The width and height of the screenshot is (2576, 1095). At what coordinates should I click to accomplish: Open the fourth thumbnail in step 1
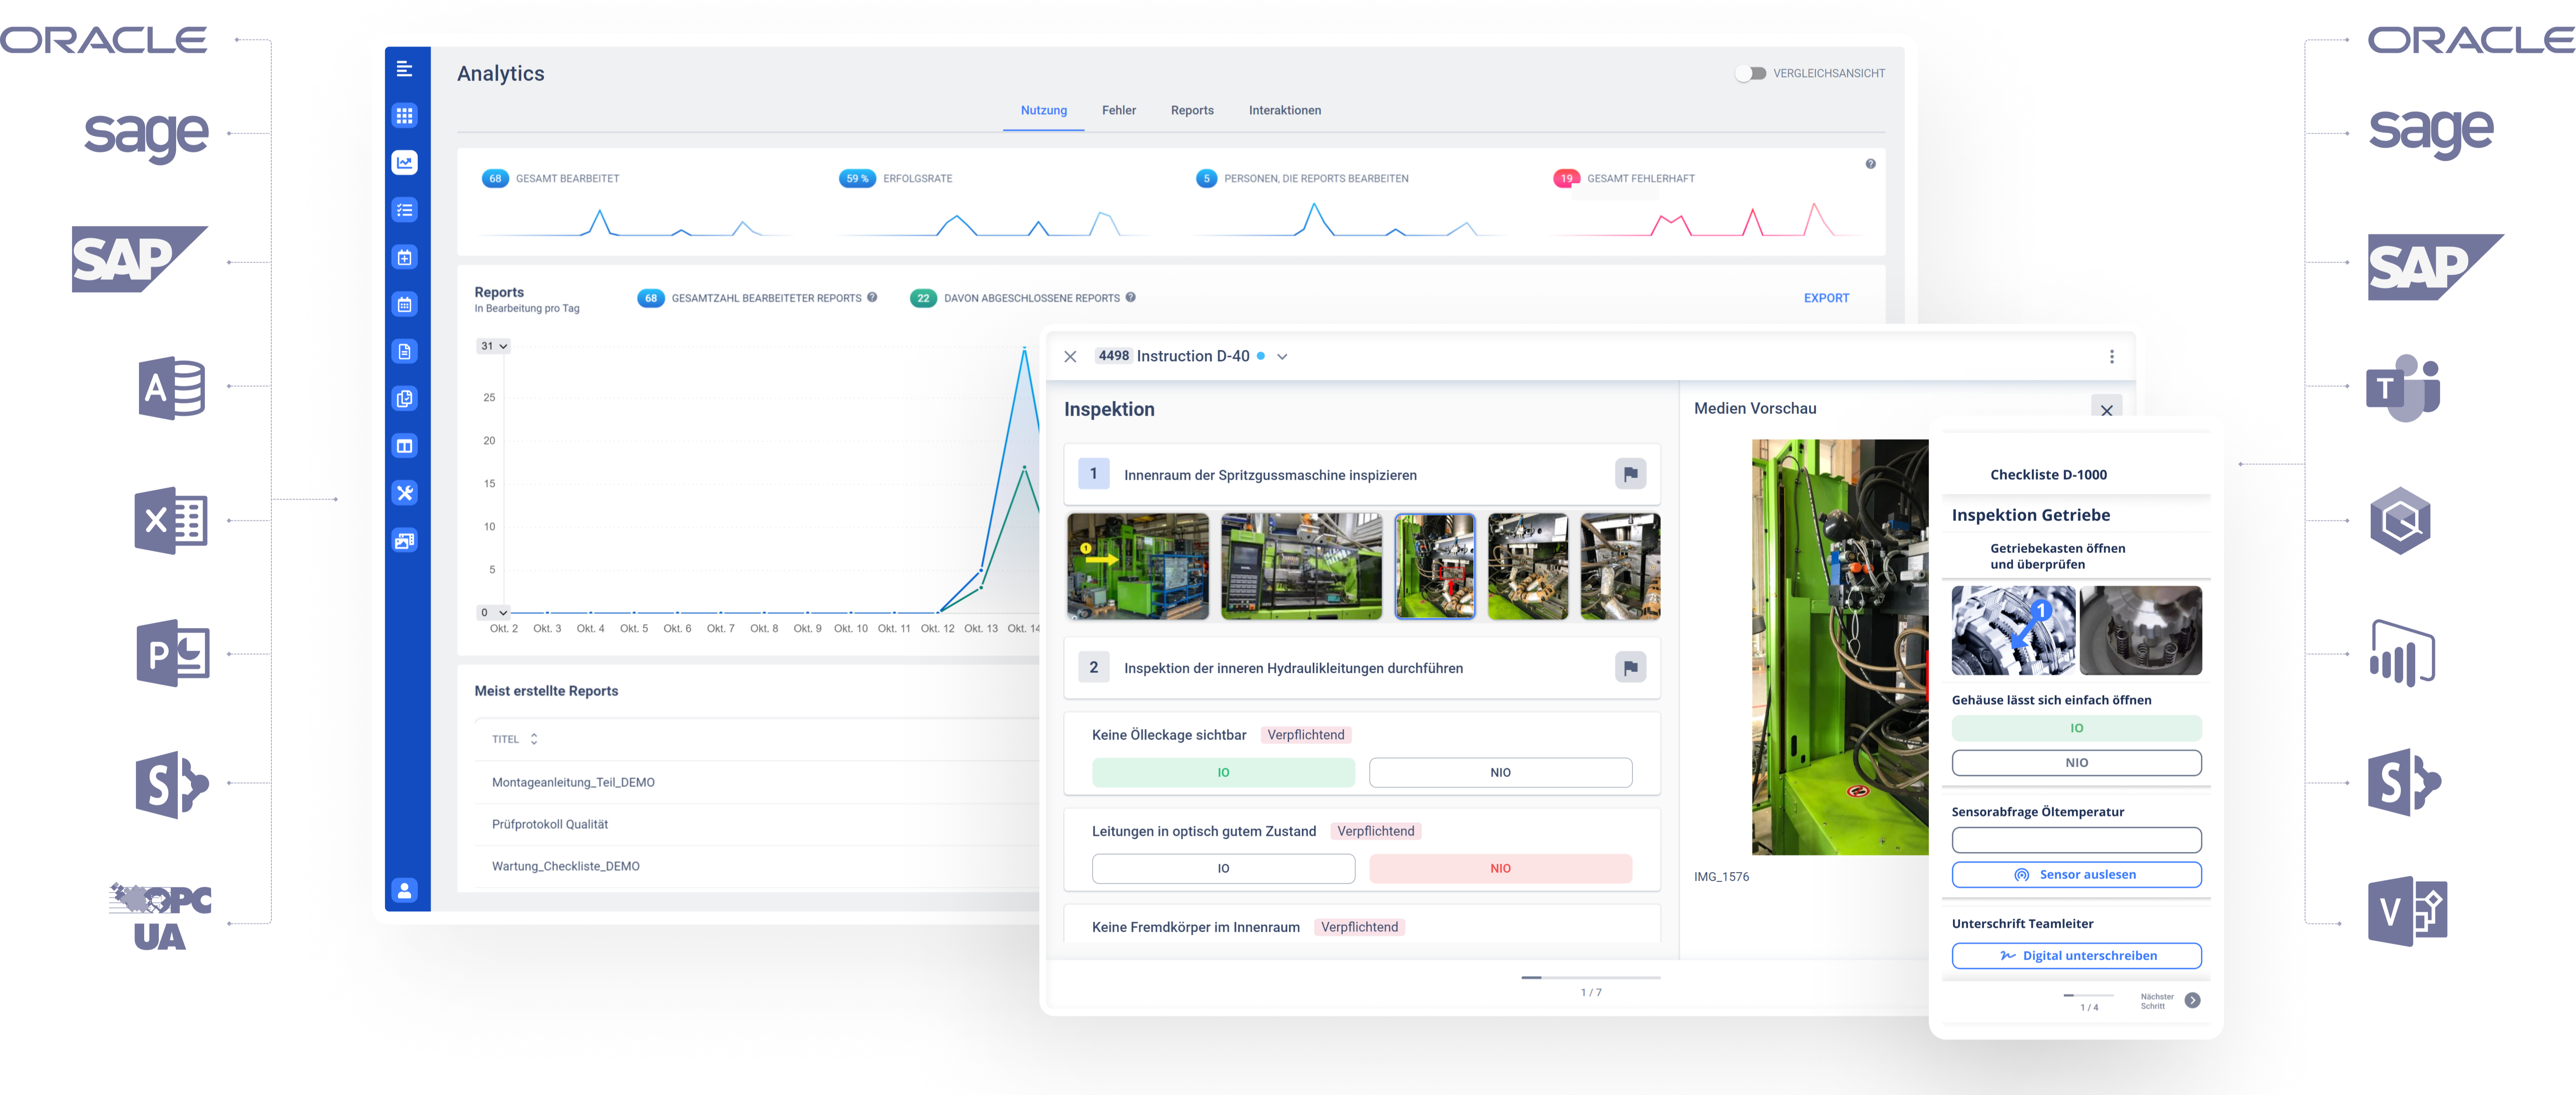pos(1527,566)
